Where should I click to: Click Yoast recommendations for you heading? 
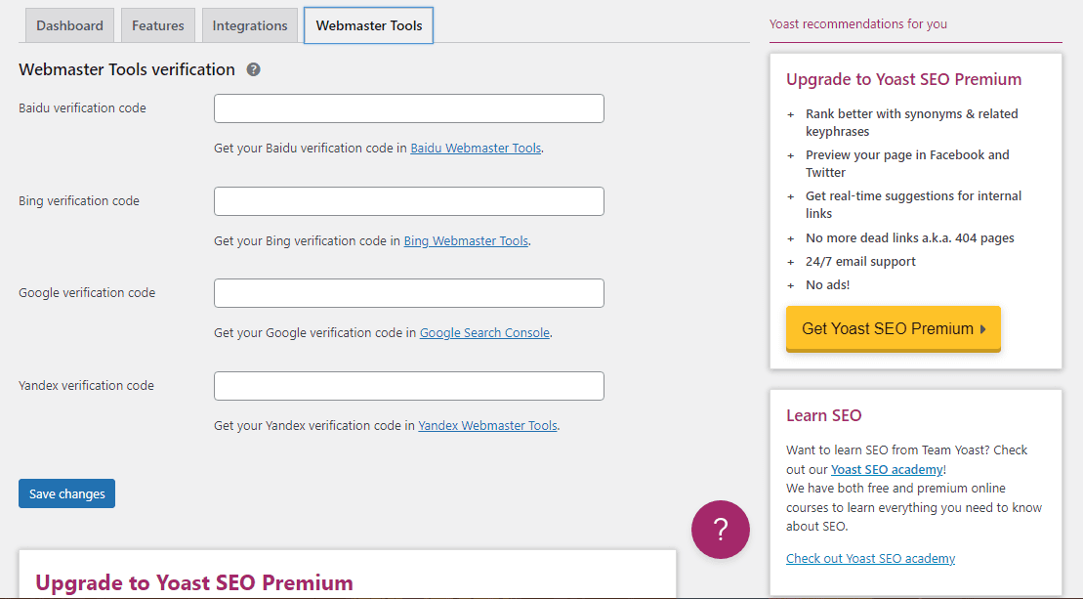(x=857, y=24)
